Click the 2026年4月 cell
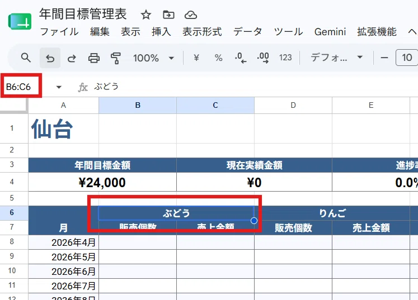This screenshot has width=418, height=300. coord(63,242)
